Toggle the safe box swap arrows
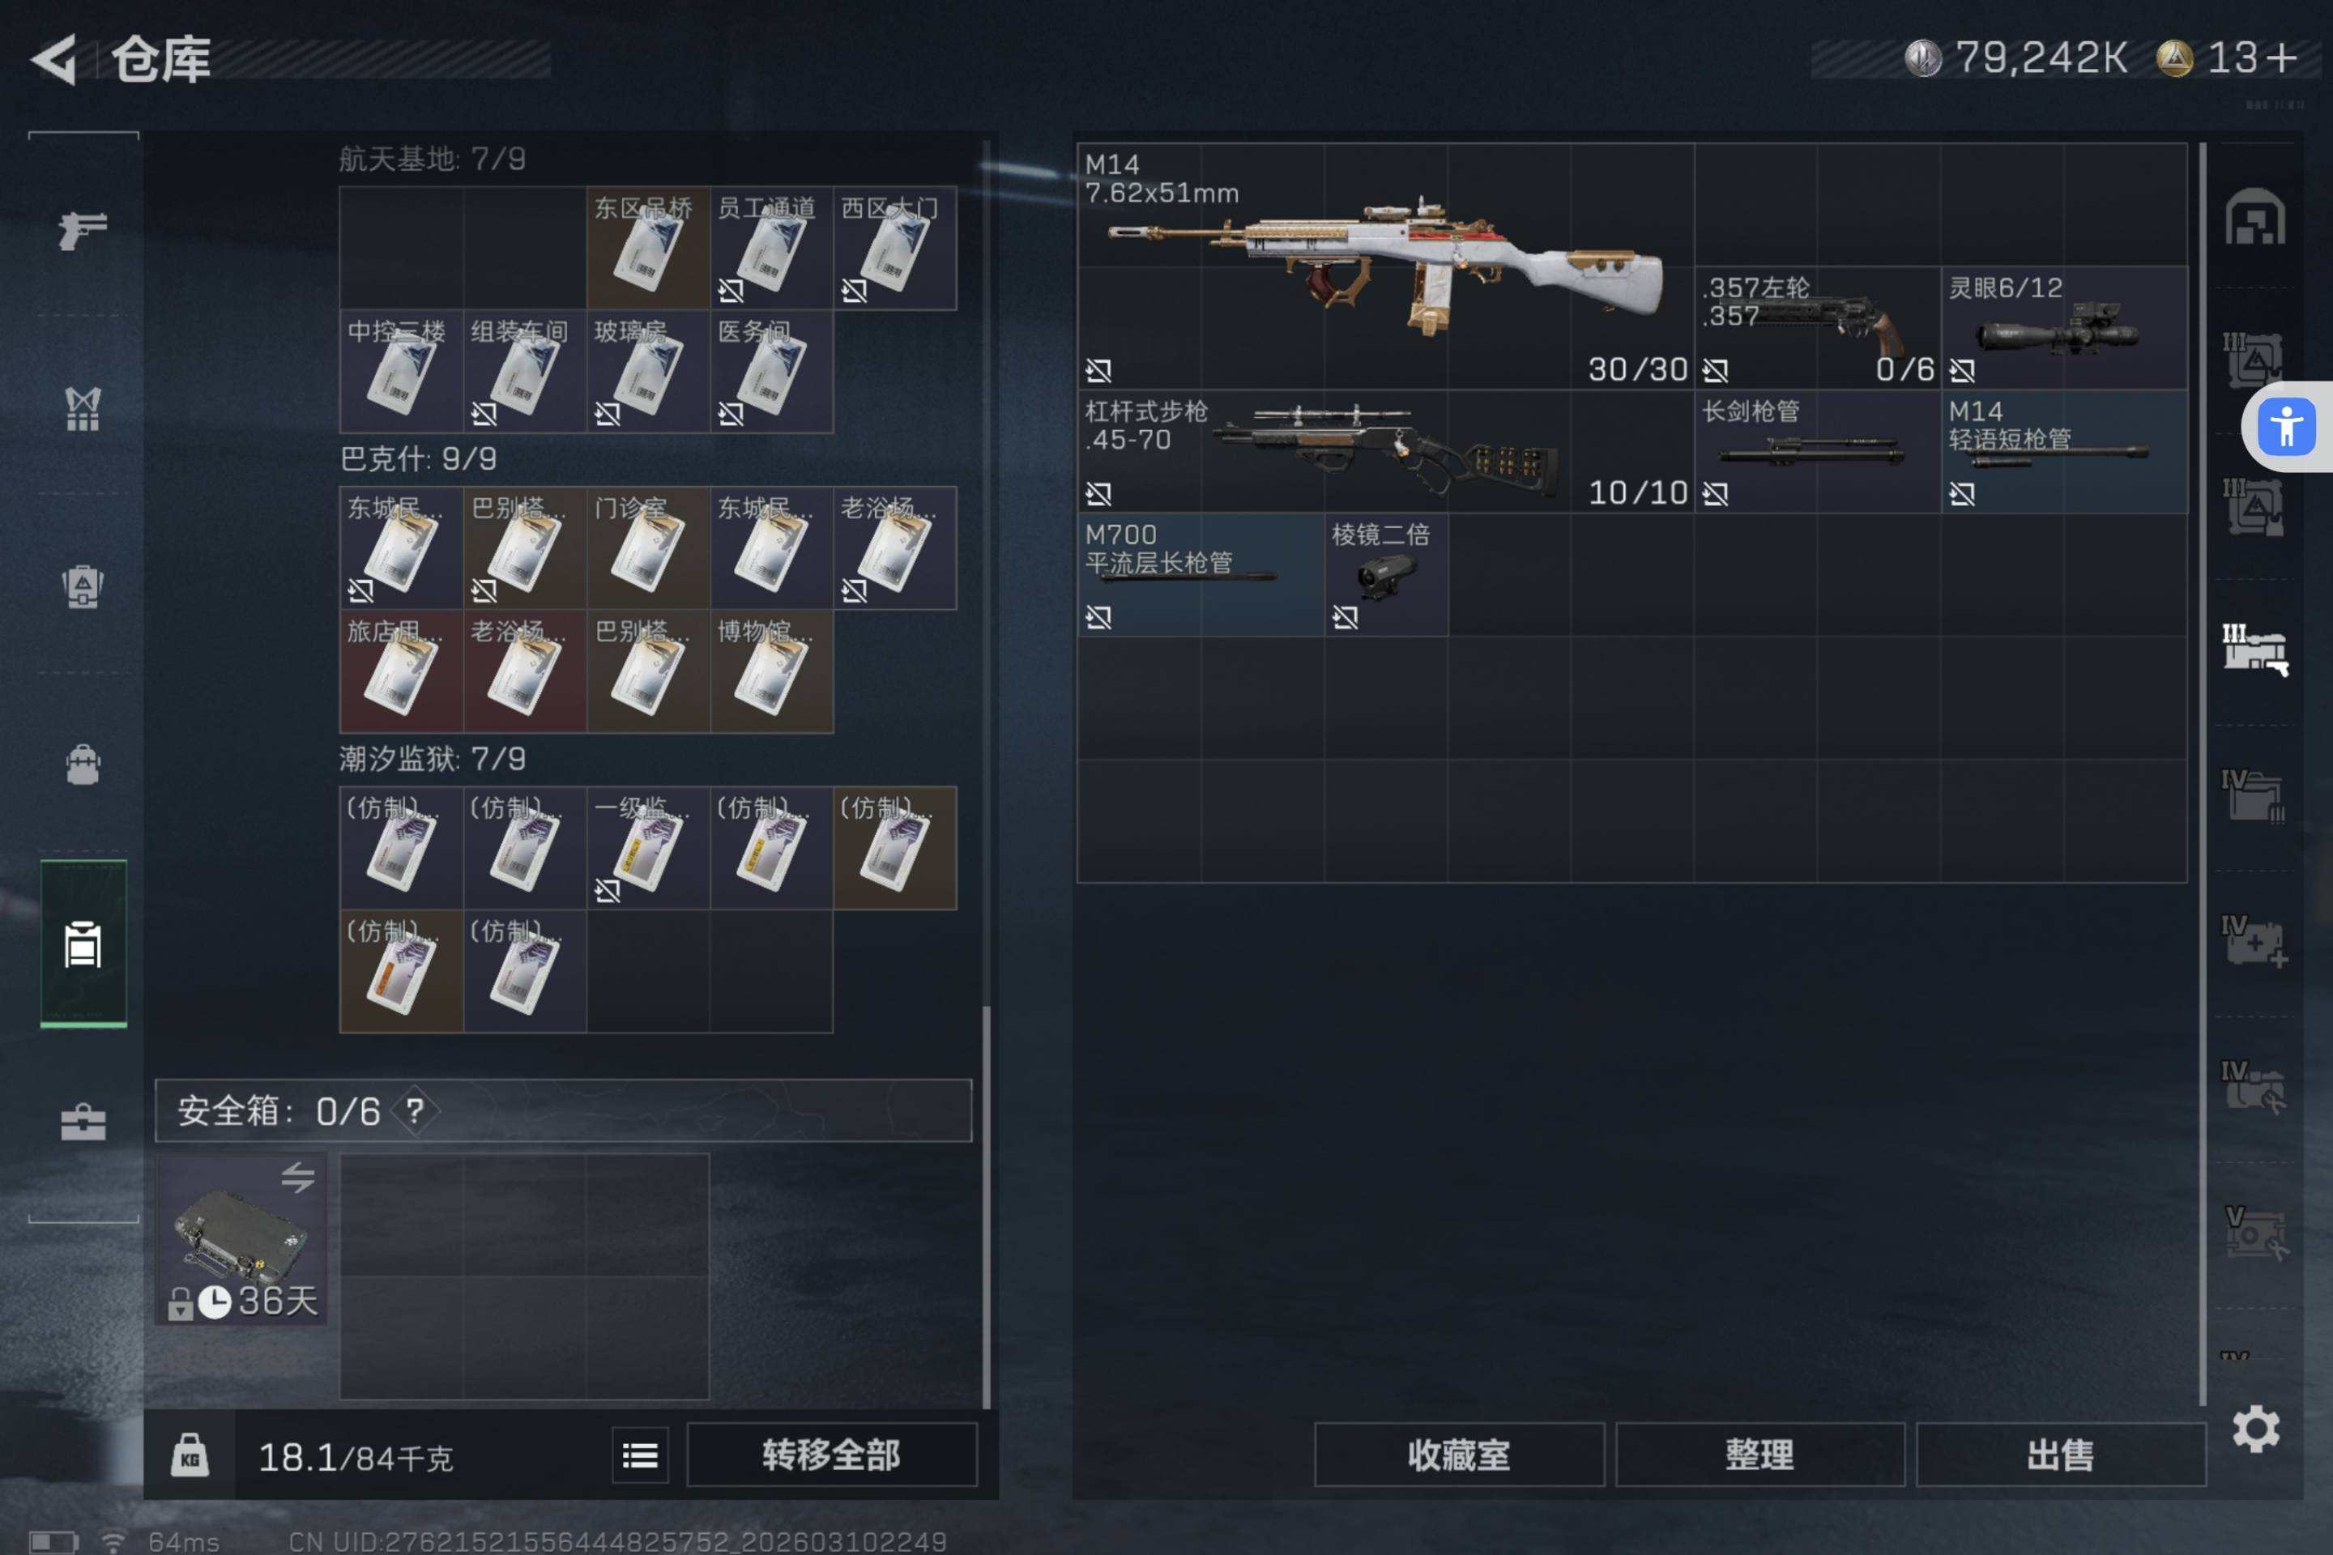Screen dimensions: 2333x1555 [x=297, y=1177]
